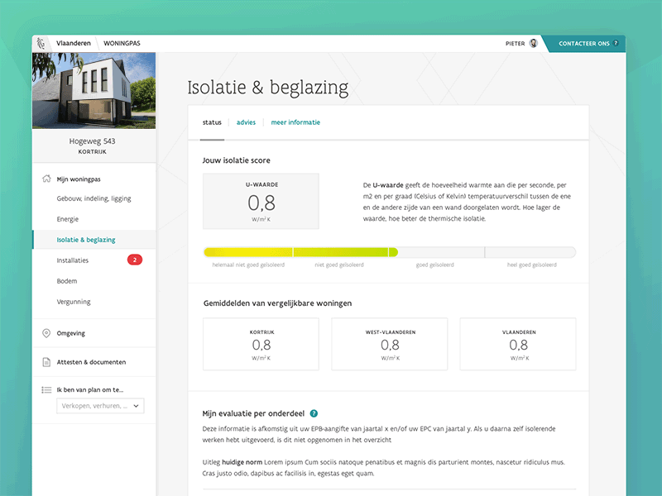
Task: Open the Verkopen, verhuren dropdown
Action: [100, 405]
